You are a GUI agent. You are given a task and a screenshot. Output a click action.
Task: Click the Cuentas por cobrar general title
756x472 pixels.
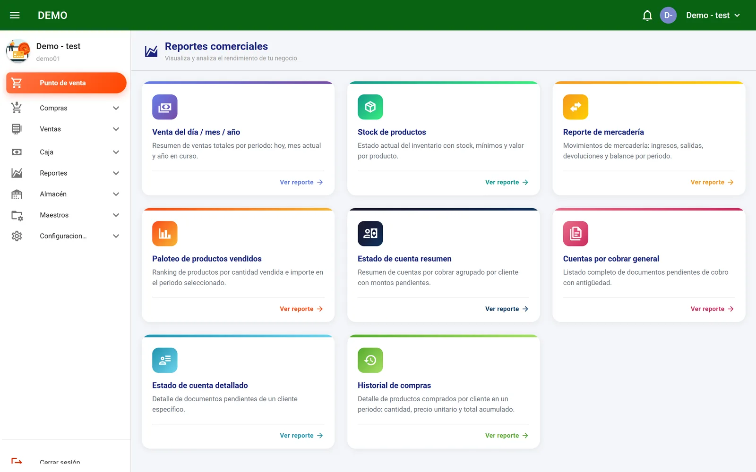611,259
